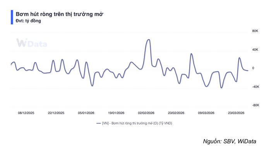
Task: Open the Nguồn: SBV, WiData source text
Action: click(x=229, y=141)
